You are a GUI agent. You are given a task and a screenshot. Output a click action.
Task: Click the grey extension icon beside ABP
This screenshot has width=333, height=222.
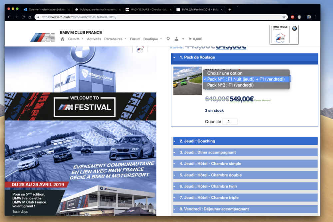299,17
